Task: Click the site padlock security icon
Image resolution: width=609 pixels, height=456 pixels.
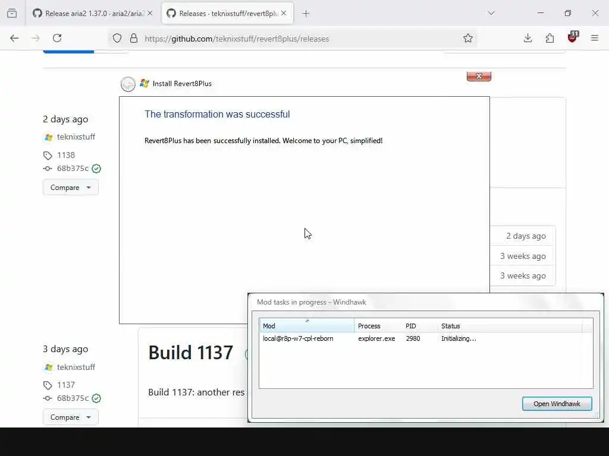Action: (134, 38)
